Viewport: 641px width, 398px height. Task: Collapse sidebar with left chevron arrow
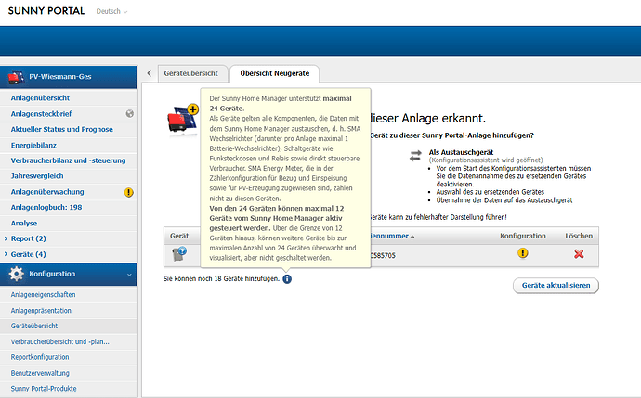pos(150,73)
